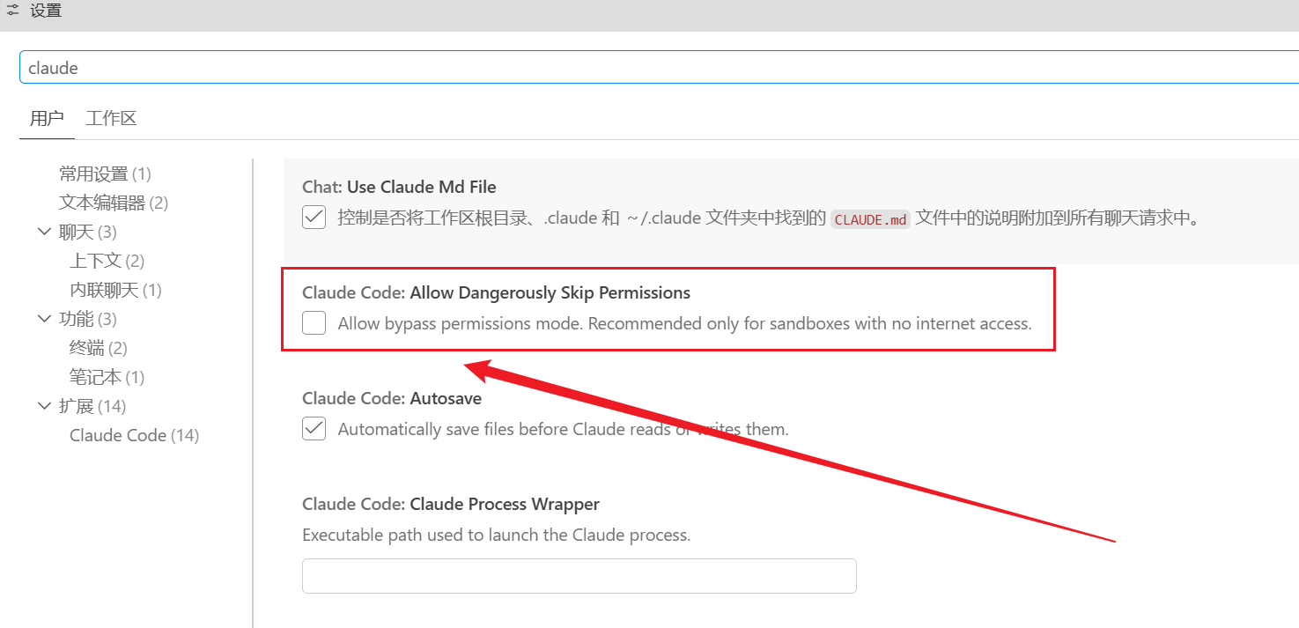This screenshot has height=628, width=1299.
Task: Open the 内联聊天 (1) subcategory
Action: [x=115, y=290]
